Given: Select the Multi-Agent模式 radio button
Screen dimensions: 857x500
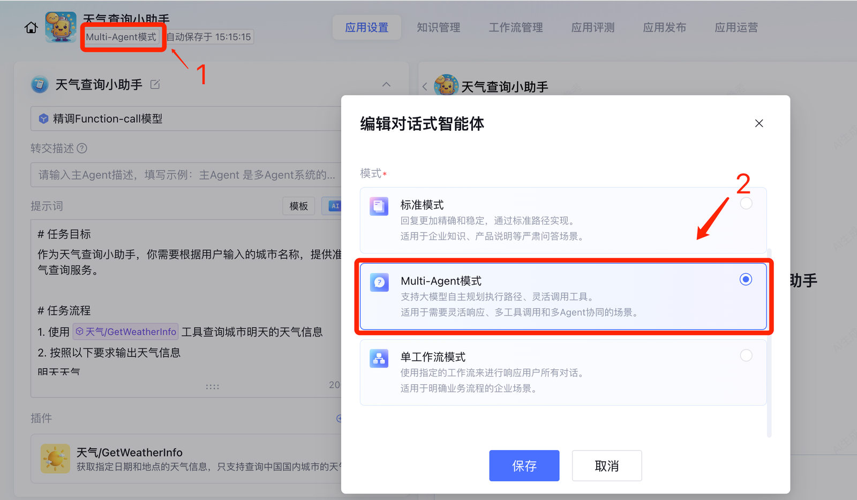Looking at the screenshot, I should 746,279.
